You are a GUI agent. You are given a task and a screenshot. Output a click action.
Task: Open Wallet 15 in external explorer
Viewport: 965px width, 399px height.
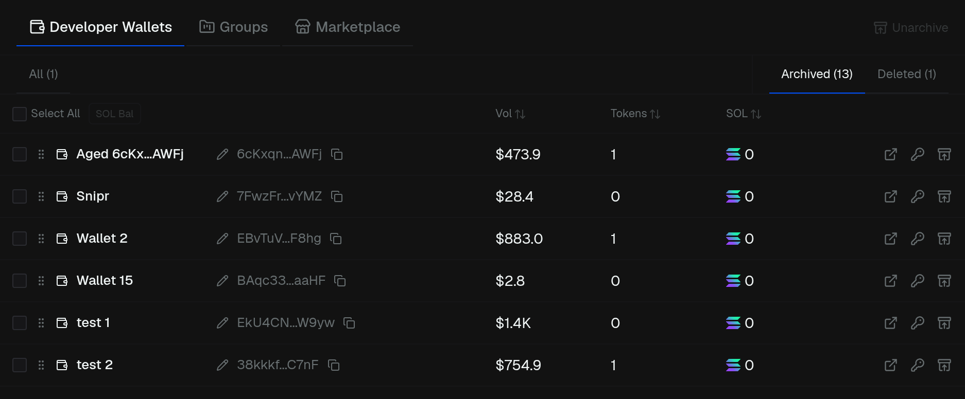click(890, 281)
